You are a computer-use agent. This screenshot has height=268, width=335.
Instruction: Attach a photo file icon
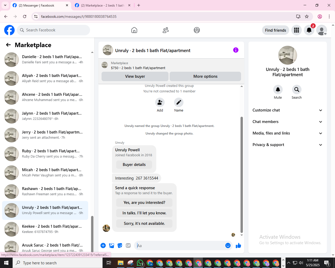112,245
